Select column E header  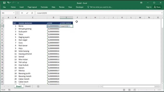(x=66, y=18)
